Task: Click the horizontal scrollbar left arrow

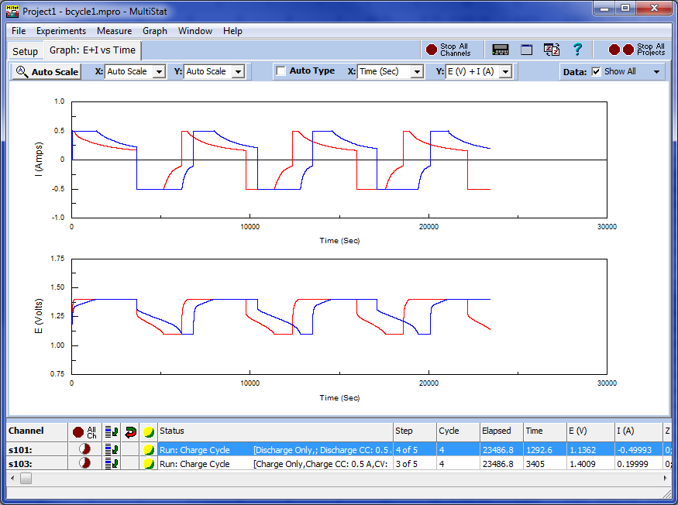Action: coord(14,479)
